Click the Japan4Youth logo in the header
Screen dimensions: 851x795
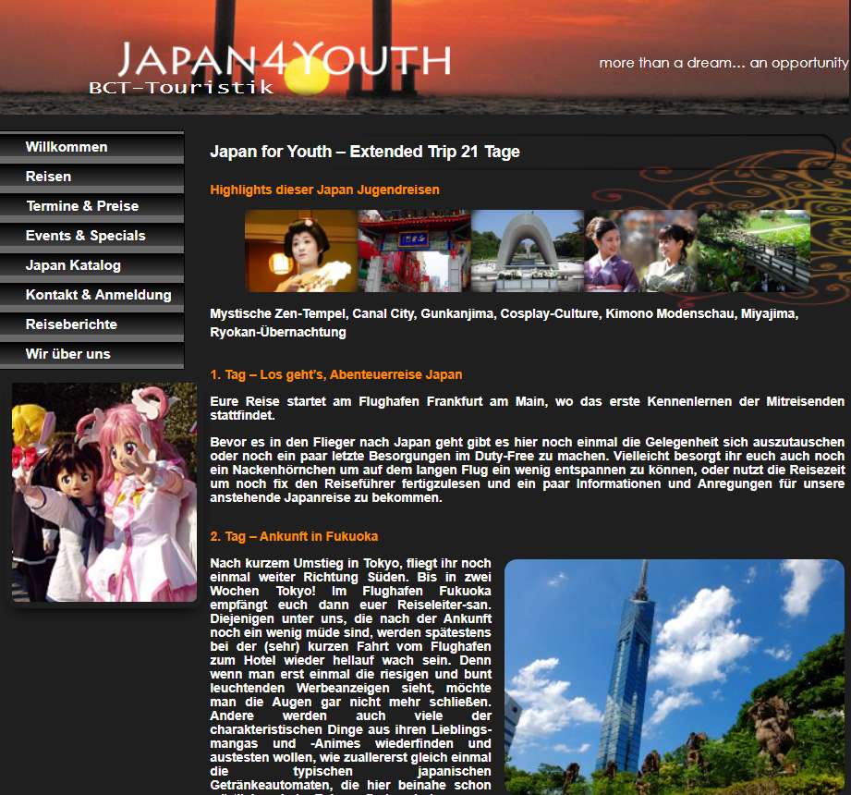(285, 58)
